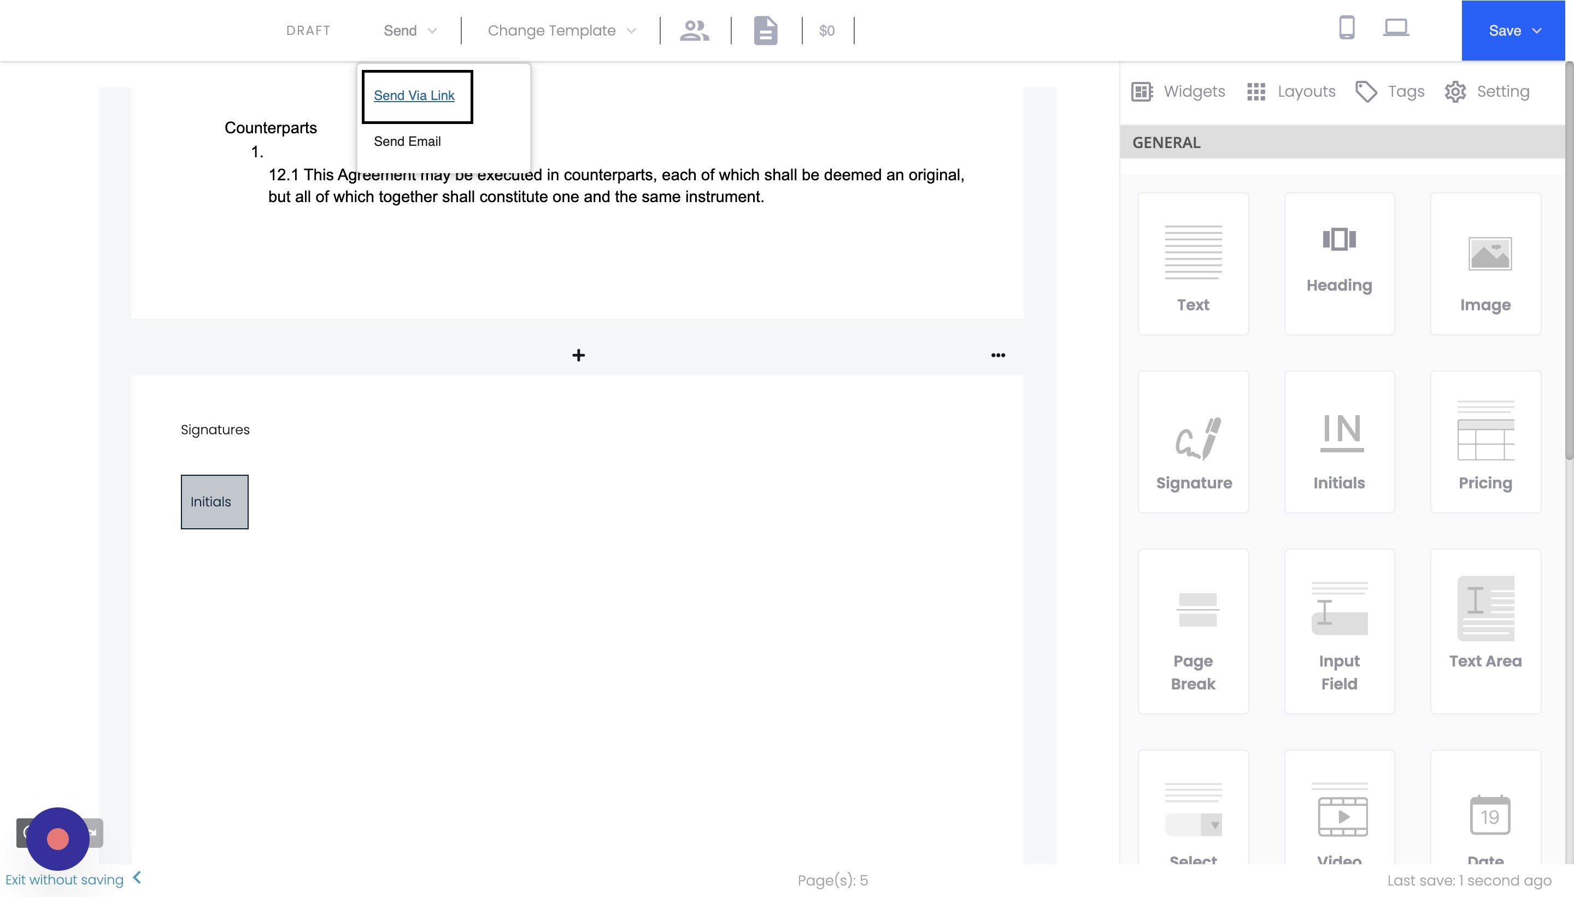Open the Change Template dropdown

point(561,30)
